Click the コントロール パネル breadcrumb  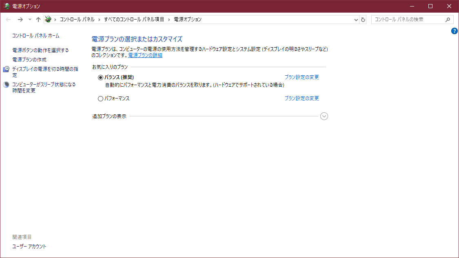pyautogui.click(x=77, y=20)
